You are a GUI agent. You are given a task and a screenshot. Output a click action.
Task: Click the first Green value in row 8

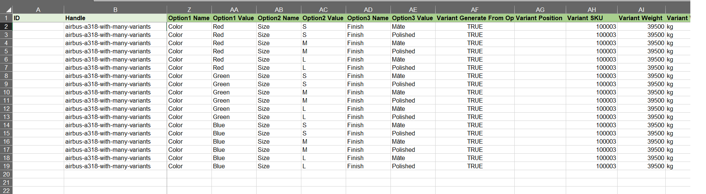point(233,76)
